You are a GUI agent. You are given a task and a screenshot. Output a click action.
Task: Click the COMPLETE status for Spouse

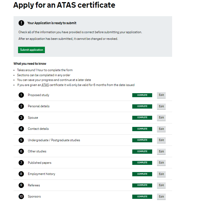point(142,118)
